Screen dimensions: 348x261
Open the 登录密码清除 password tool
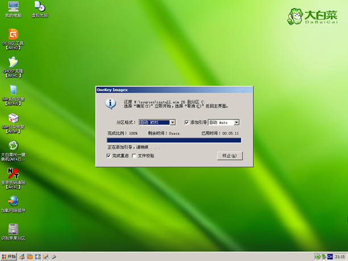pos(13,174)
